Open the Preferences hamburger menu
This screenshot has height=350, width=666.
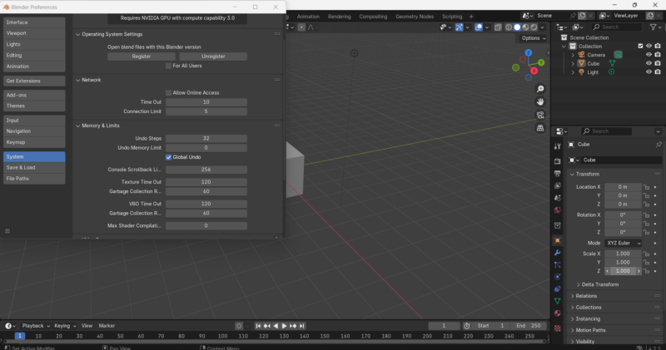(7, 231)
